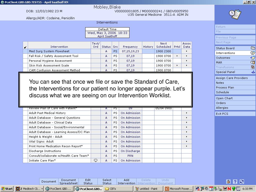This screenshot has width=256, height=192.
Task: Toggle check column for Skin Risk Assessment Scale
Action: [25, 65]
